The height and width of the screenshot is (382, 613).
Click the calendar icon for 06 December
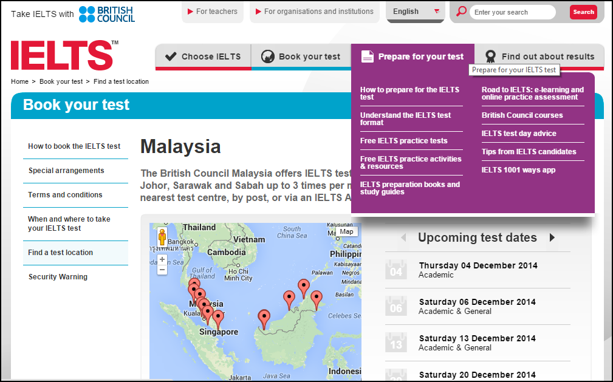pyautogui.click(x=396, y=305)
